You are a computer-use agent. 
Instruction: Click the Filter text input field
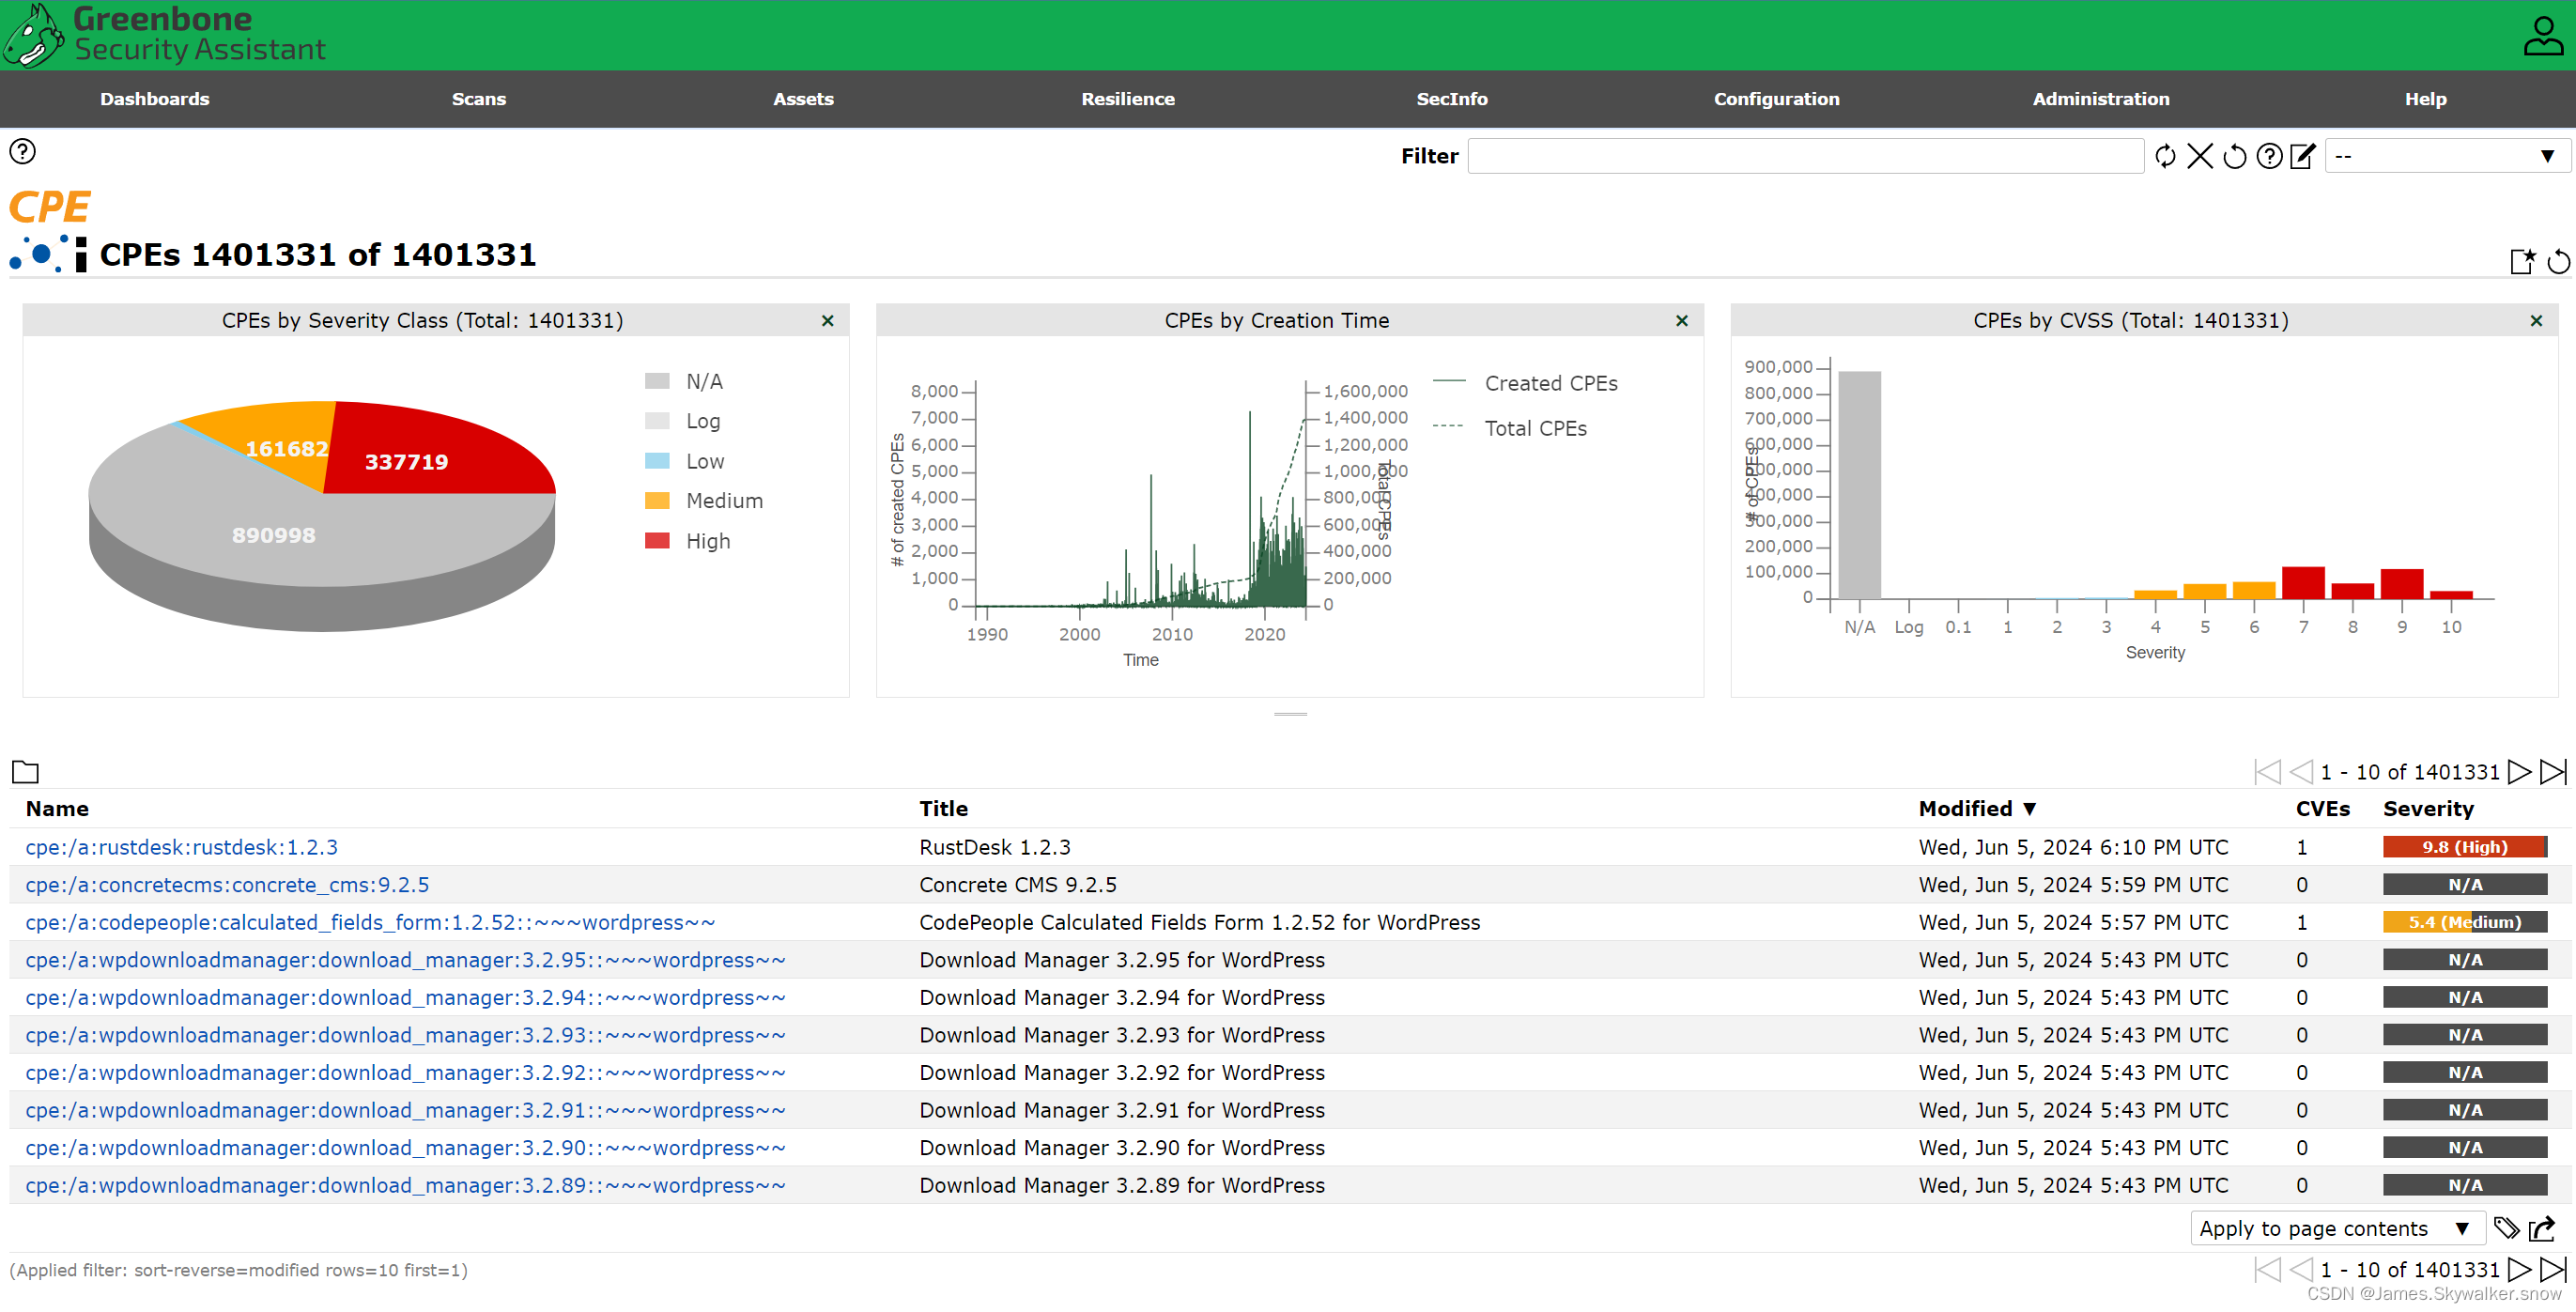[x=1804, y=156]
